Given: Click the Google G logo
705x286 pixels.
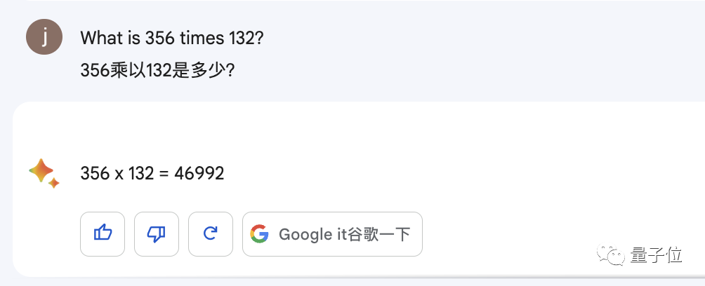Looking at the screenshot, I should tap(259, 234).
